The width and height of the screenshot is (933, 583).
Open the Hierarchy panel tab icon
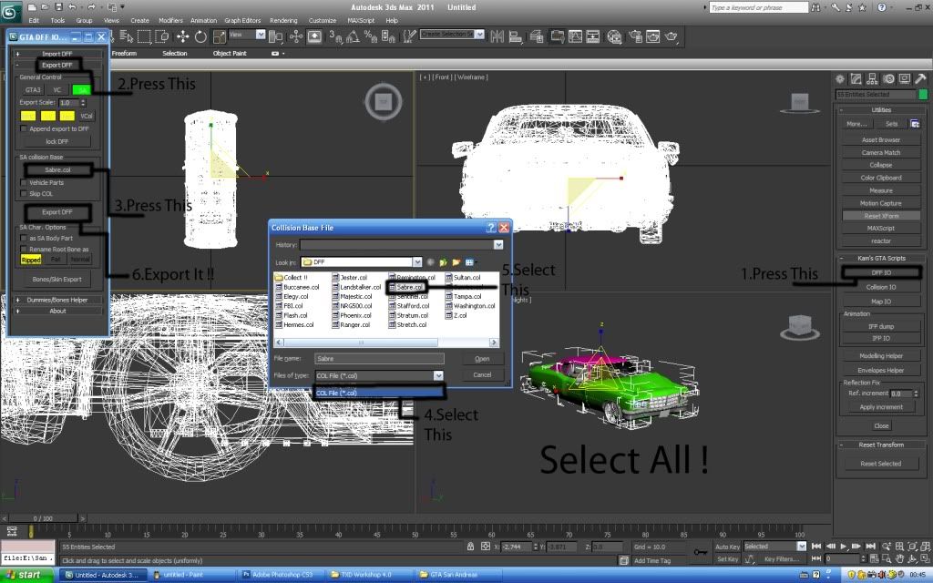tap(872, 78)
